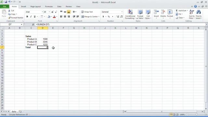
Task: Click the Font Color letter A icon
Action: tap(54, 17)
